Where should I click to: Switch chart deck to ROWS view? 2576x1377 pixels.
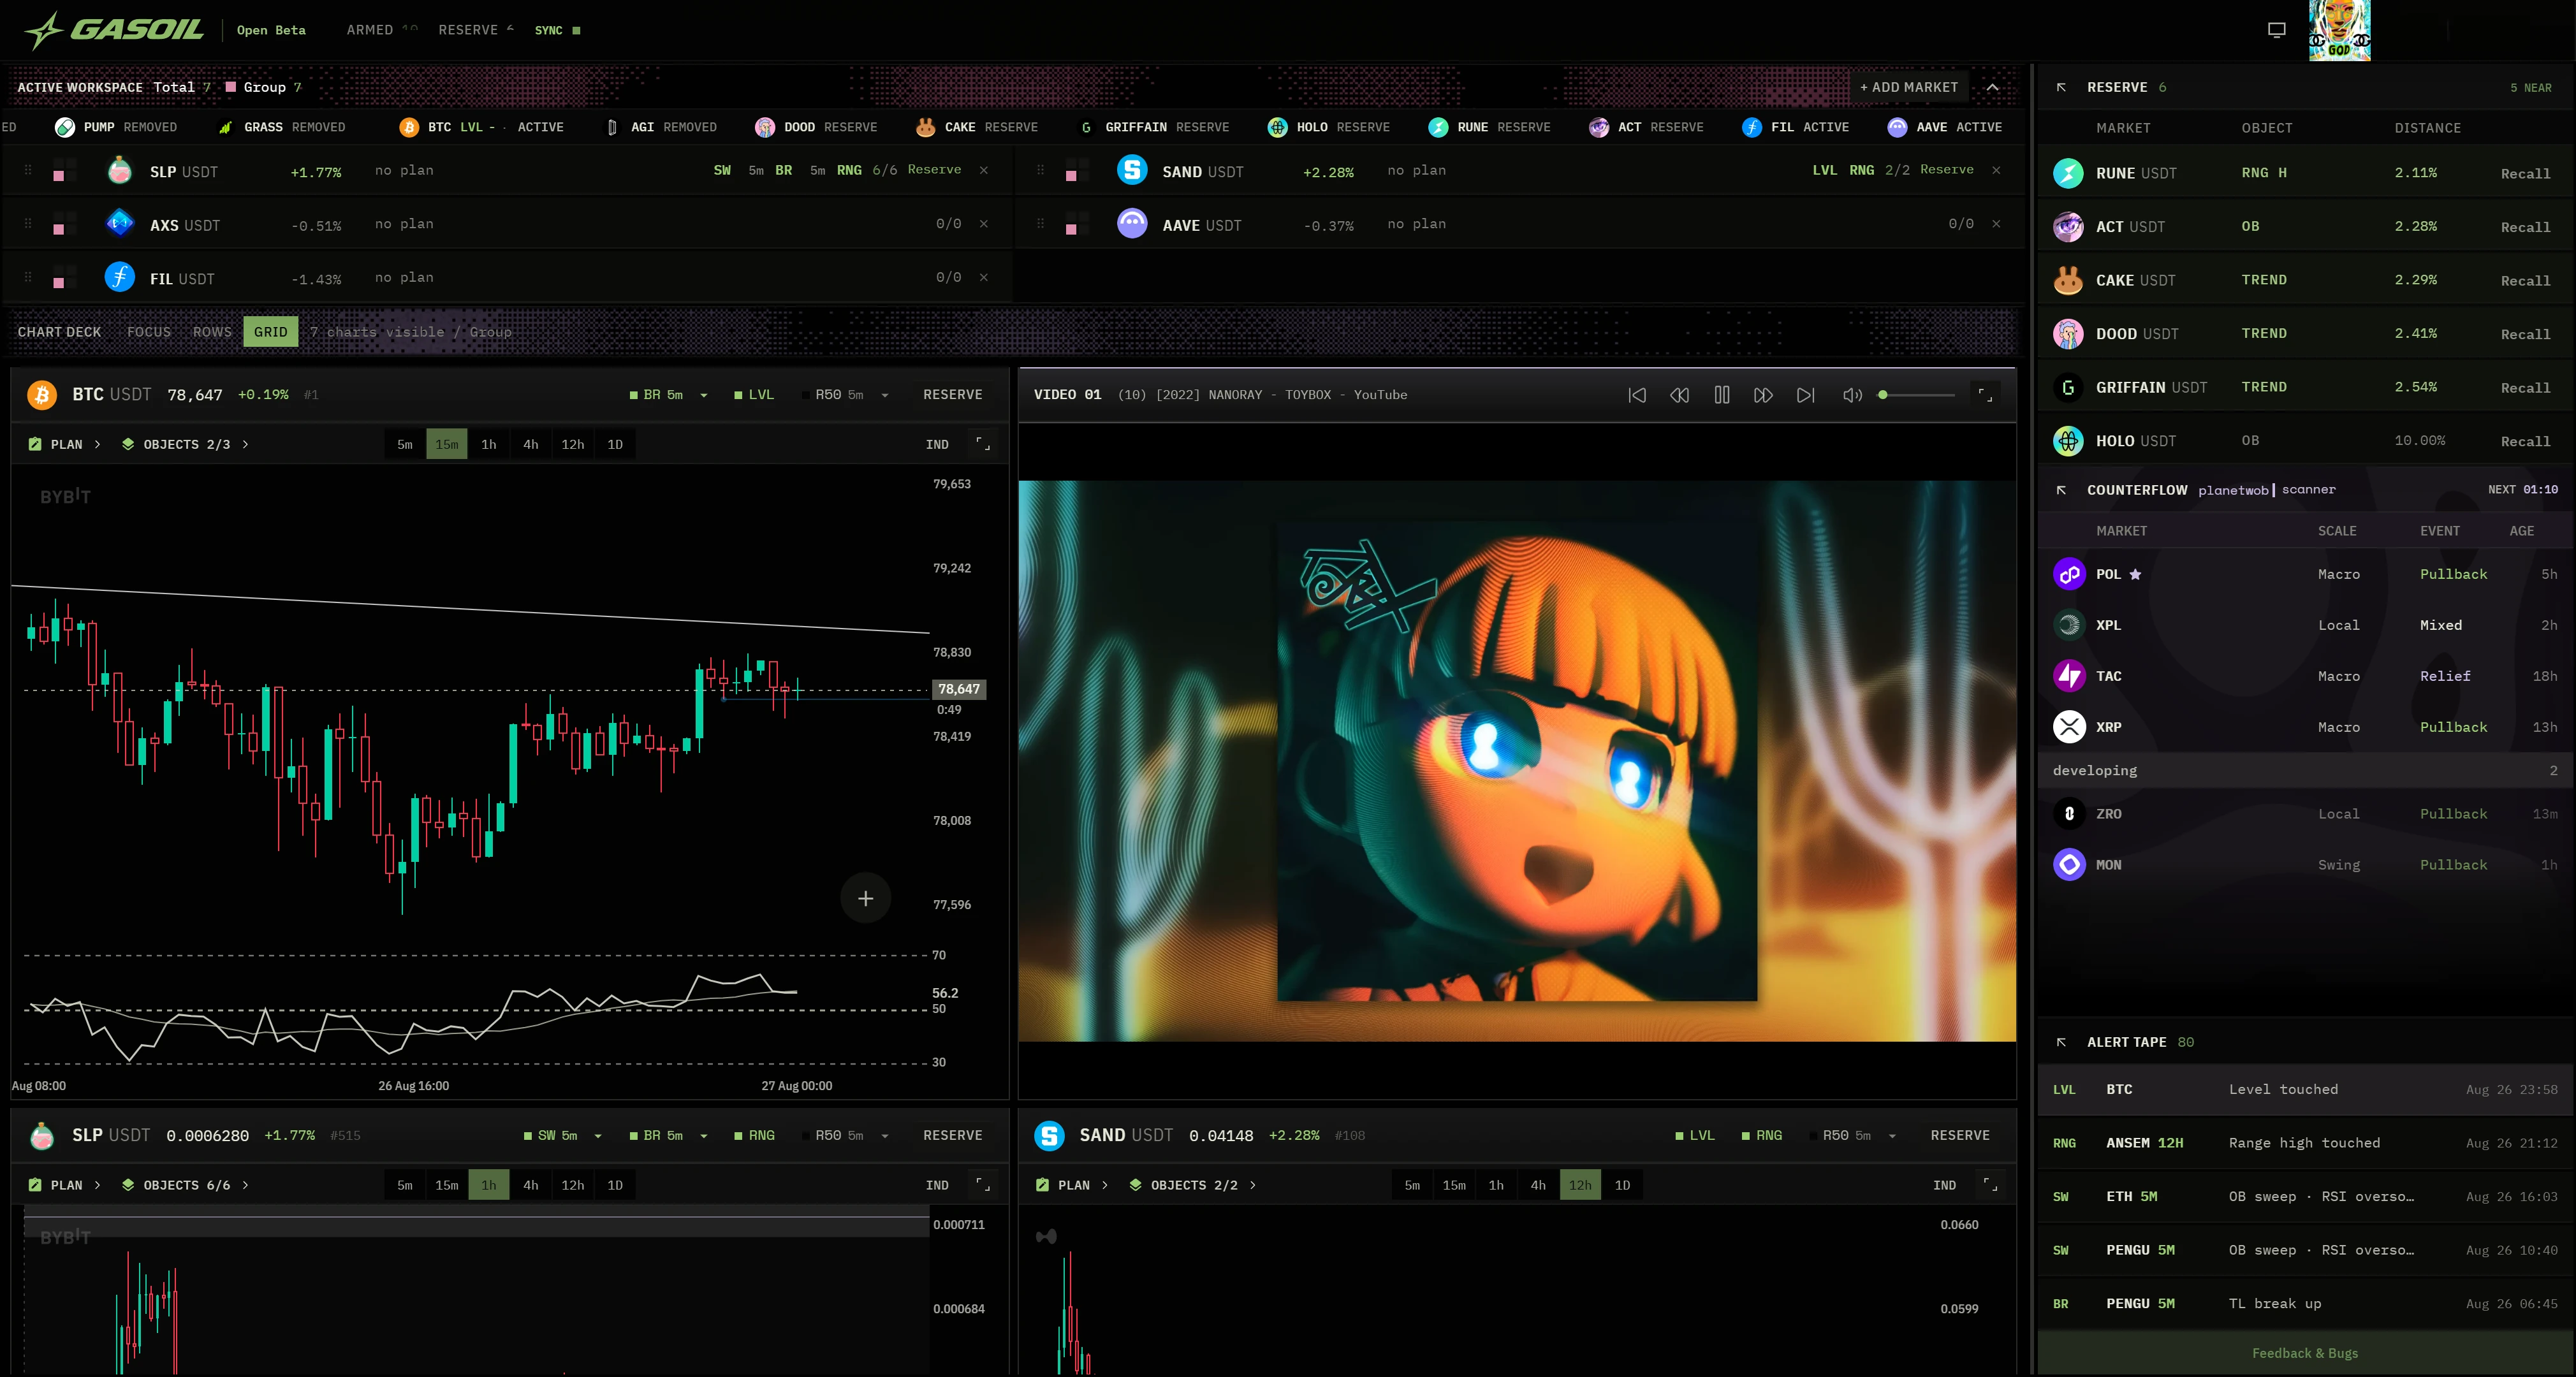212,332
